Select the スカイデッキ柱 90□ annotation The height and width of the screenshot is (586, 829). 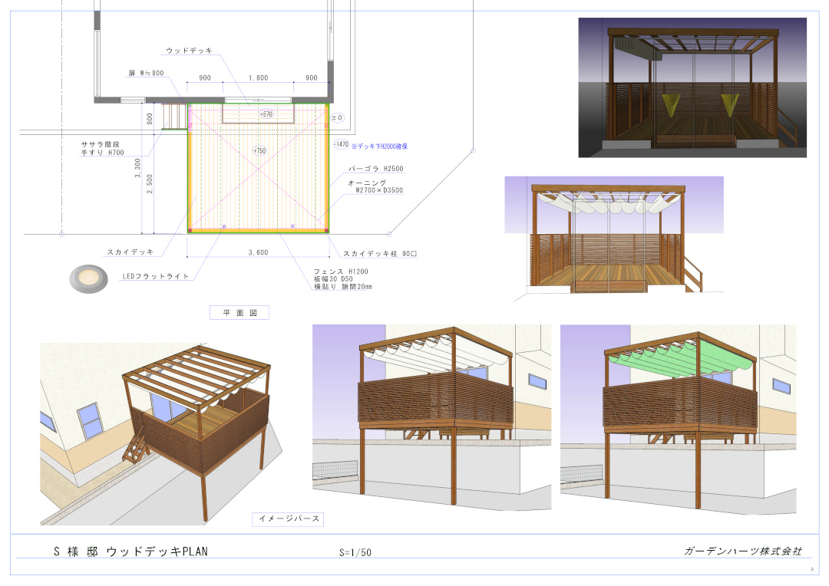coord(380,254)
